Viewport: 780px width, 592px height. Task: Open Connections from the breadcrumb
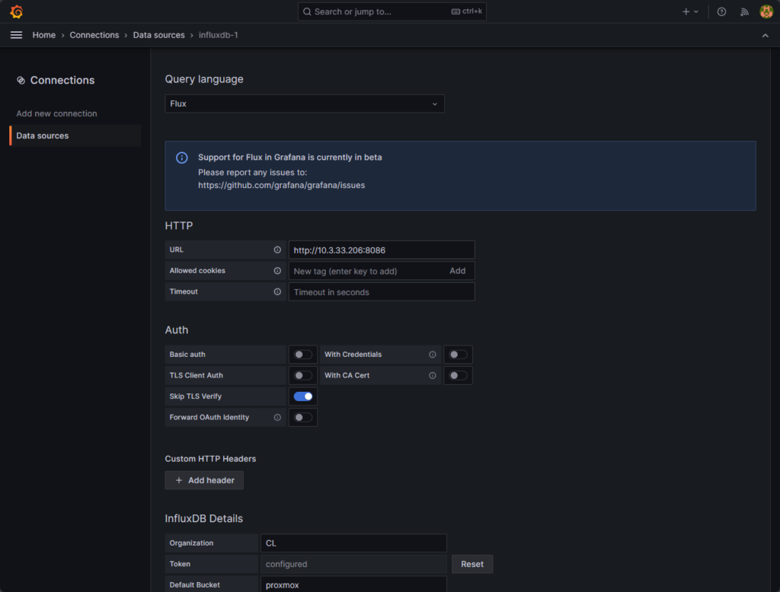pos(94,35)
